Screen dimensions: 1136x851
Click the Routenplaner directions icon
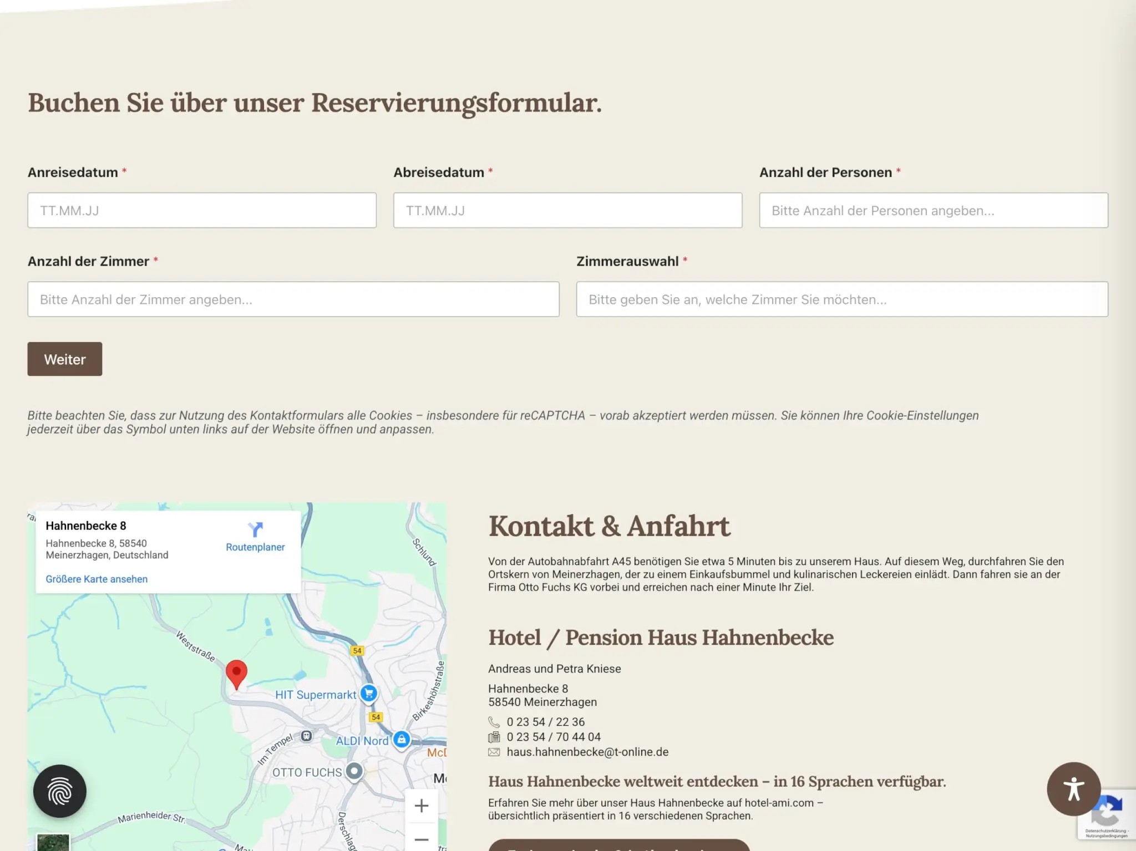pos(255,529)
